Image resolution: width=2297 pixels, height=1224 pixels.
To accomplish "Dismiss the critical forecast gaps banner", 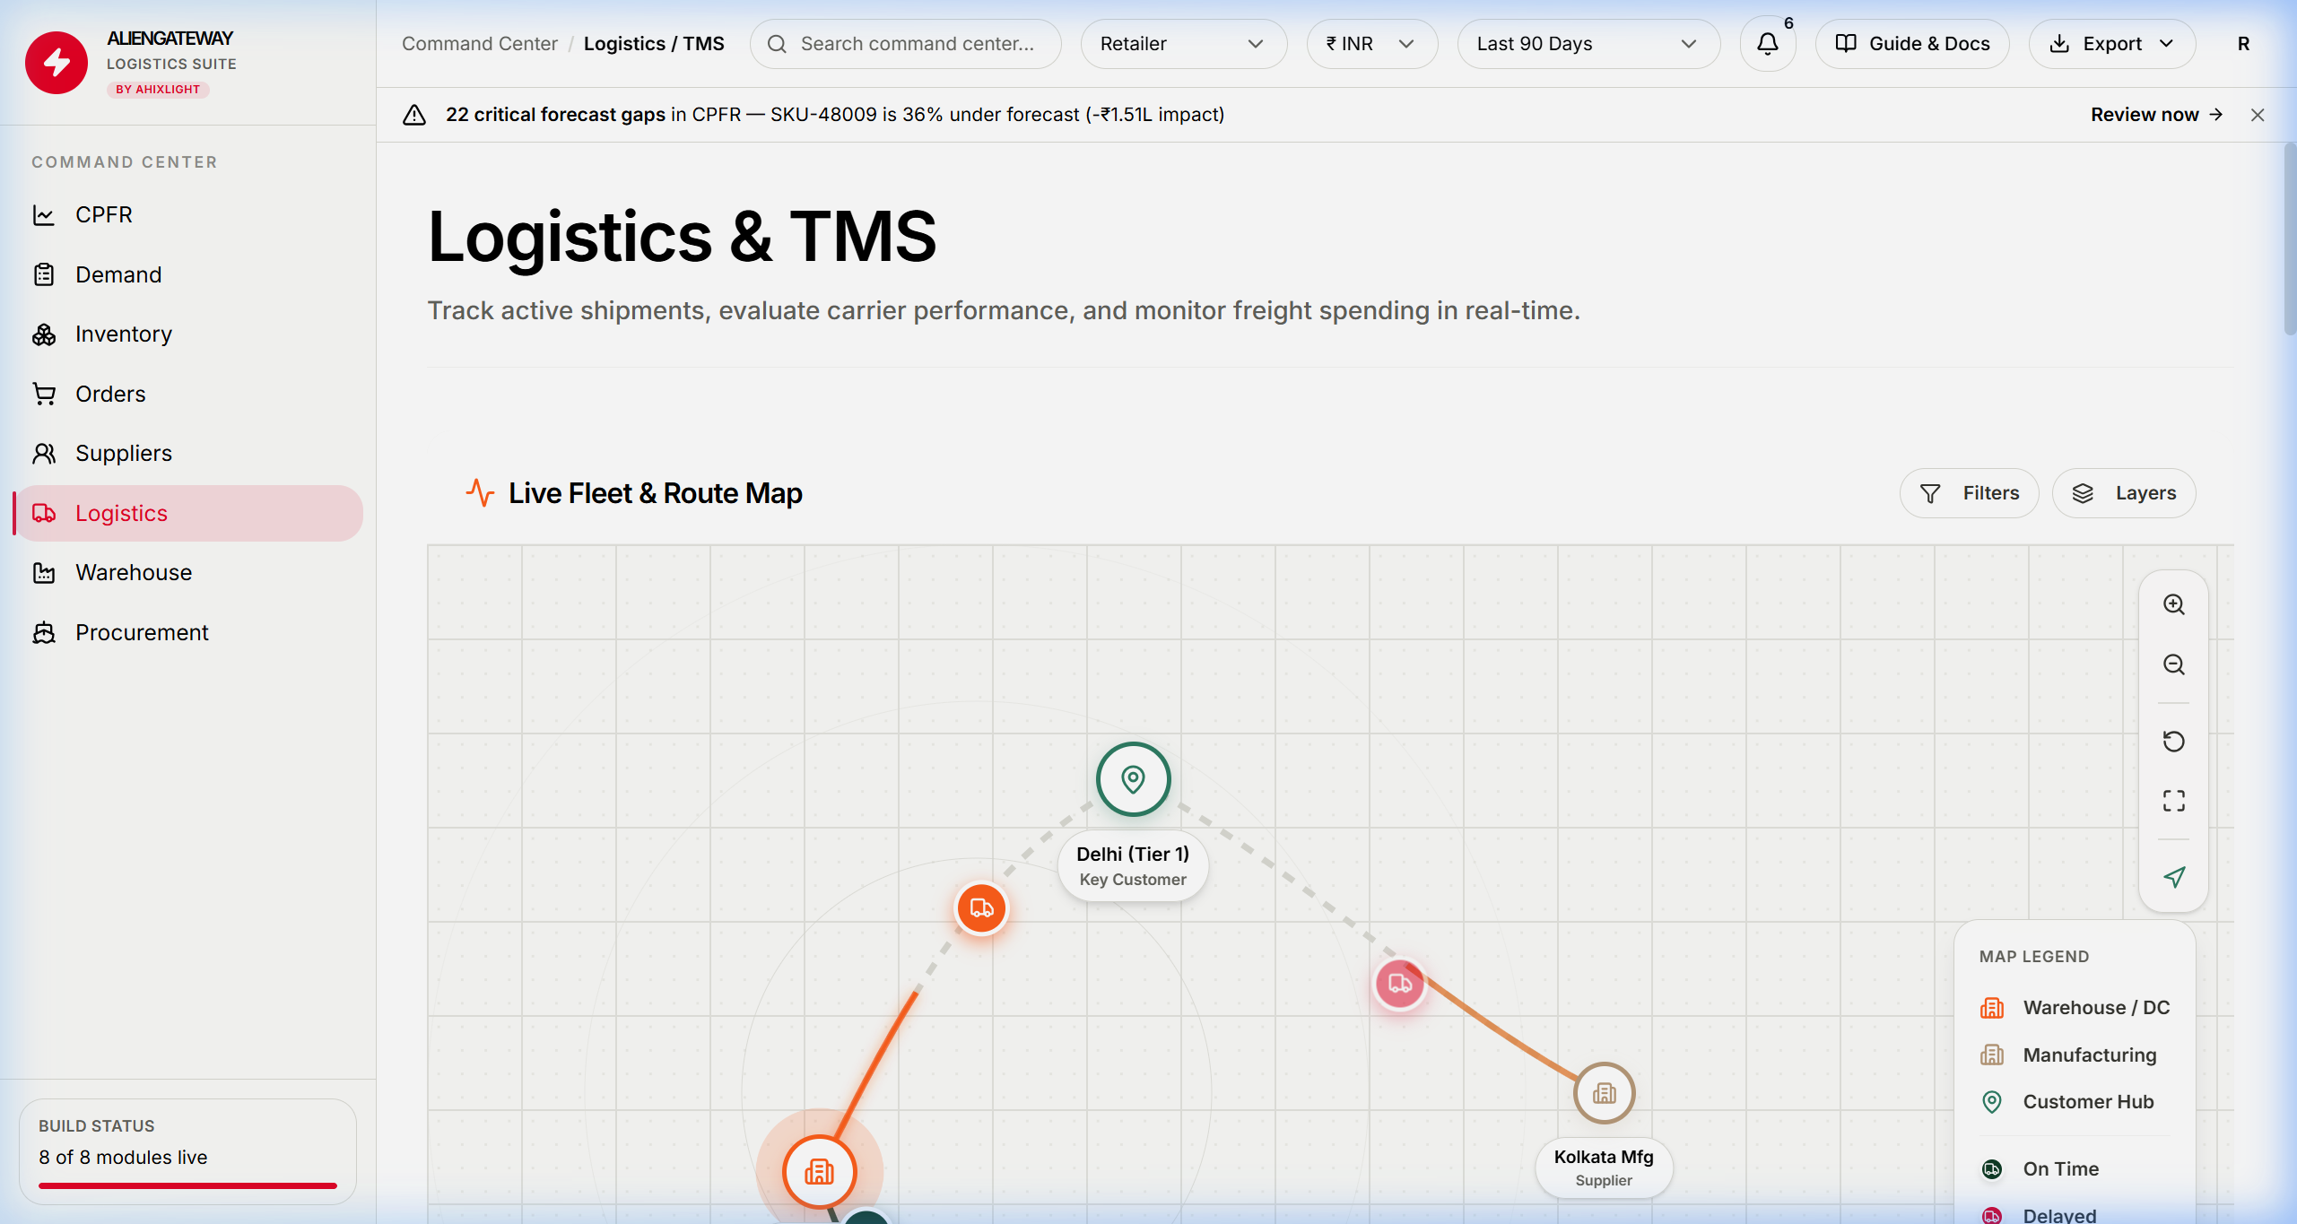I will tap(2258, 115).
